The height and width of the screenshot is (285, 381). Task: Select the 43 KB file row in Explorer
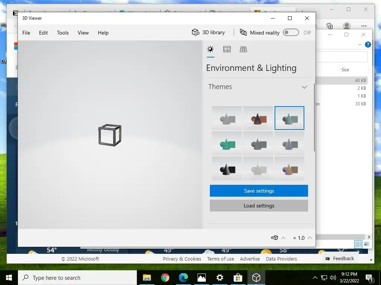342,81
